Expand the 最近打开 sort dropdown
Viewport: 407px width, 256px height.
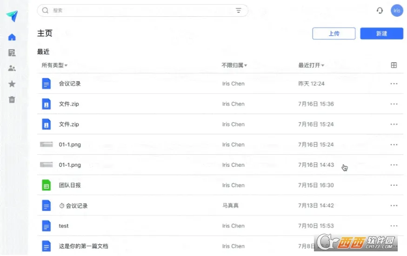coord(311,66)
